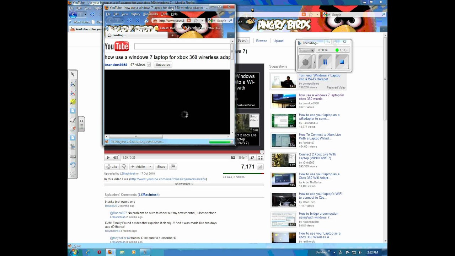Open the search engine dropdown in front window
Screen dimensions: 455x256
coord(211,21)
